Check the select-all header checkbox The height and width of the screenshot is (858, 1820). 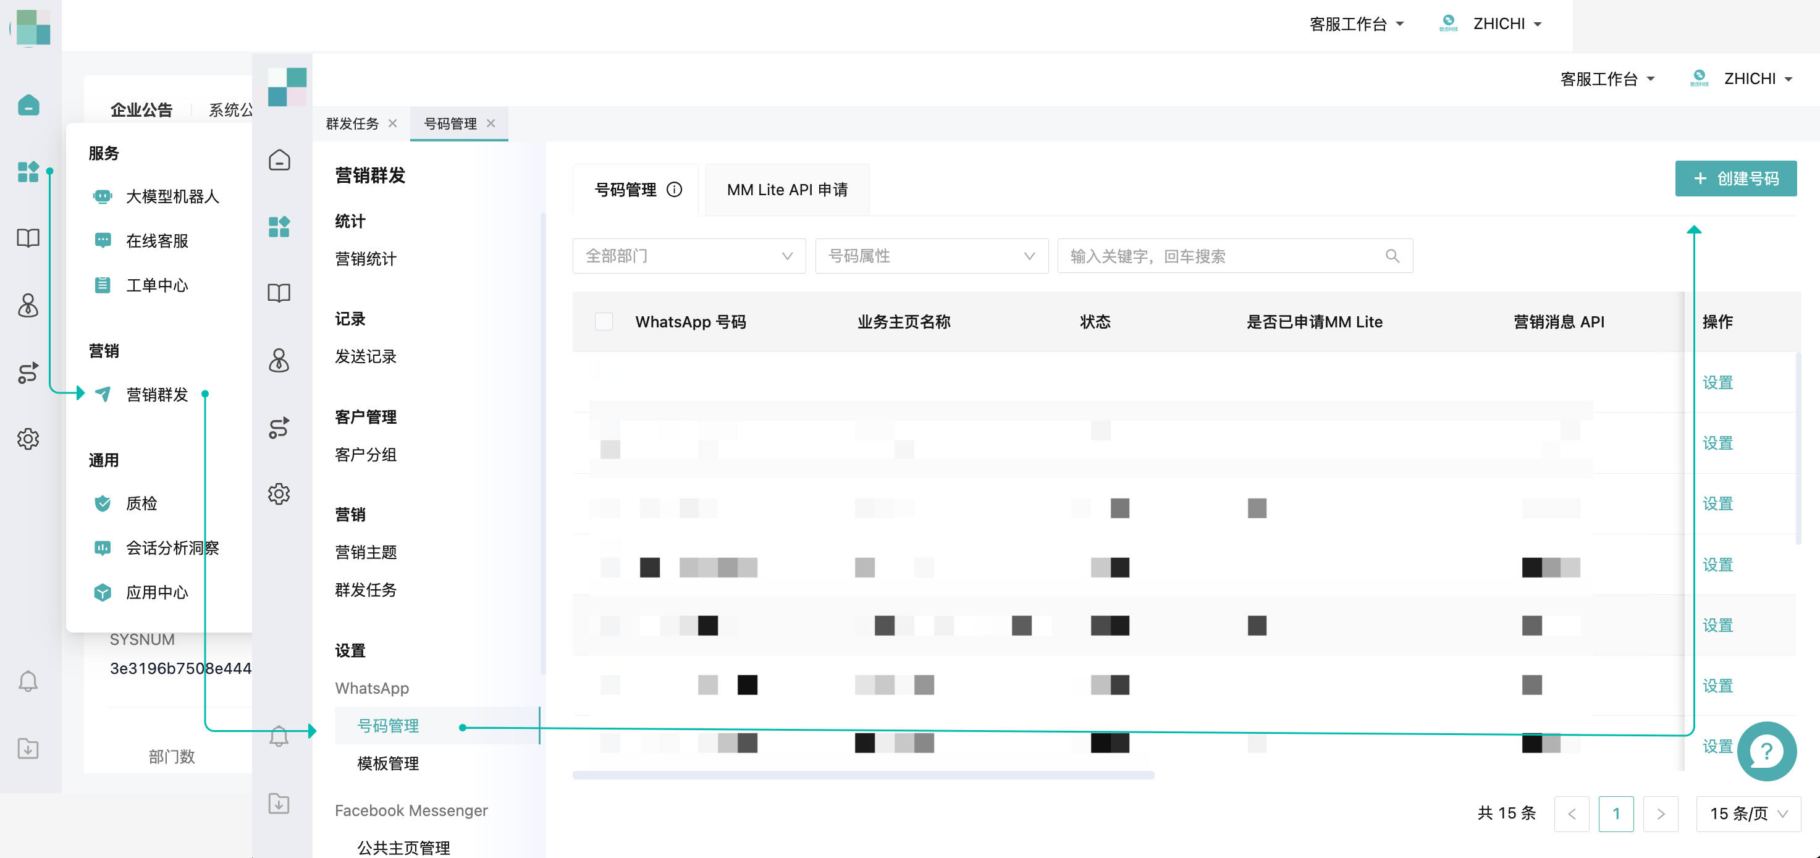coord(604,321)
